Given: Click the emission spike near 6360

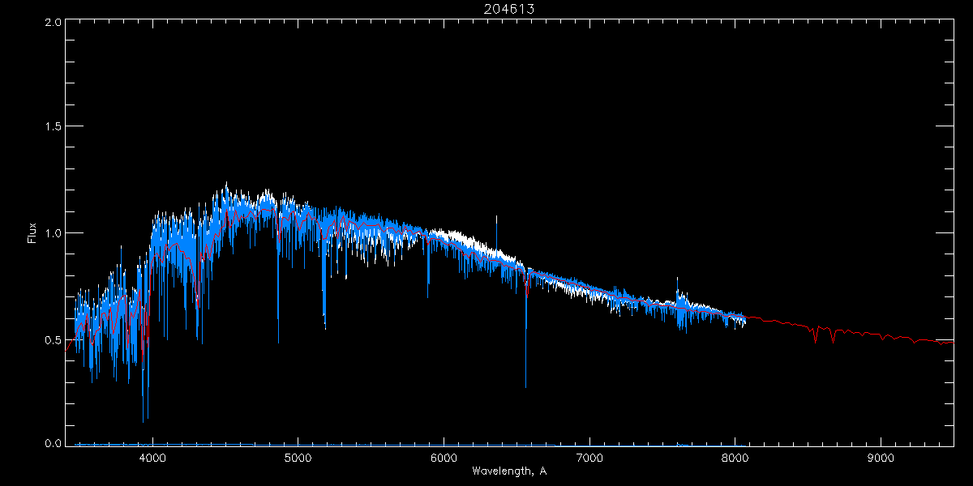Looking at the screenshot, I should pos(496,235).
